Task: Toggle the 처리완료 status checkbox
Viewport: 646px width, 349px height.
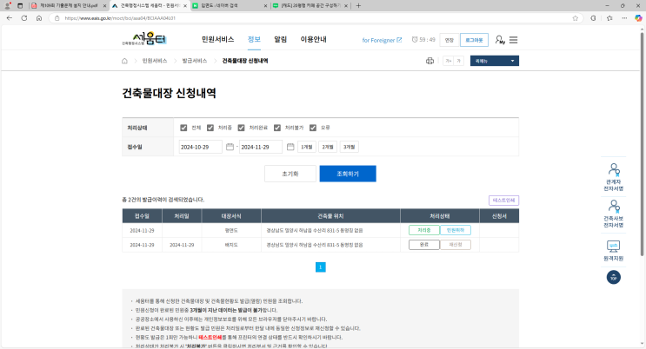Action: 241,128
